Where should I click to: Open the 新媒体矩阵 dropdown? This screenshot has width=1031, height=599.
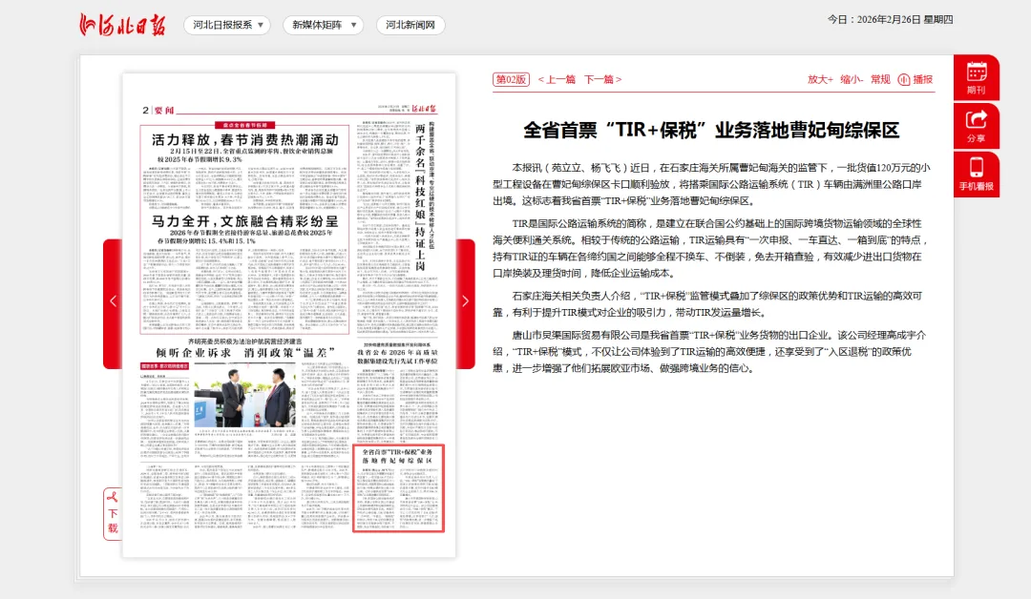point(323,25)
